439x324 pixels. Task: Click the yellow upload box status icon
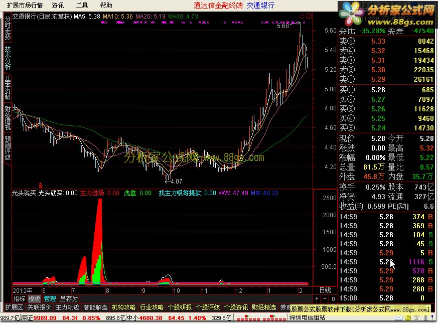(408, 317)
